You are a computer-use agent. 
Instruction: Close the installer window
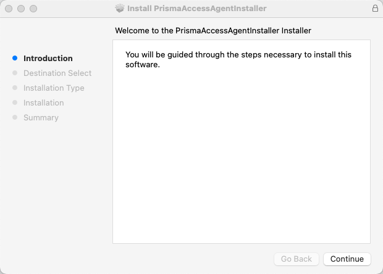click(x=9, y=9)
